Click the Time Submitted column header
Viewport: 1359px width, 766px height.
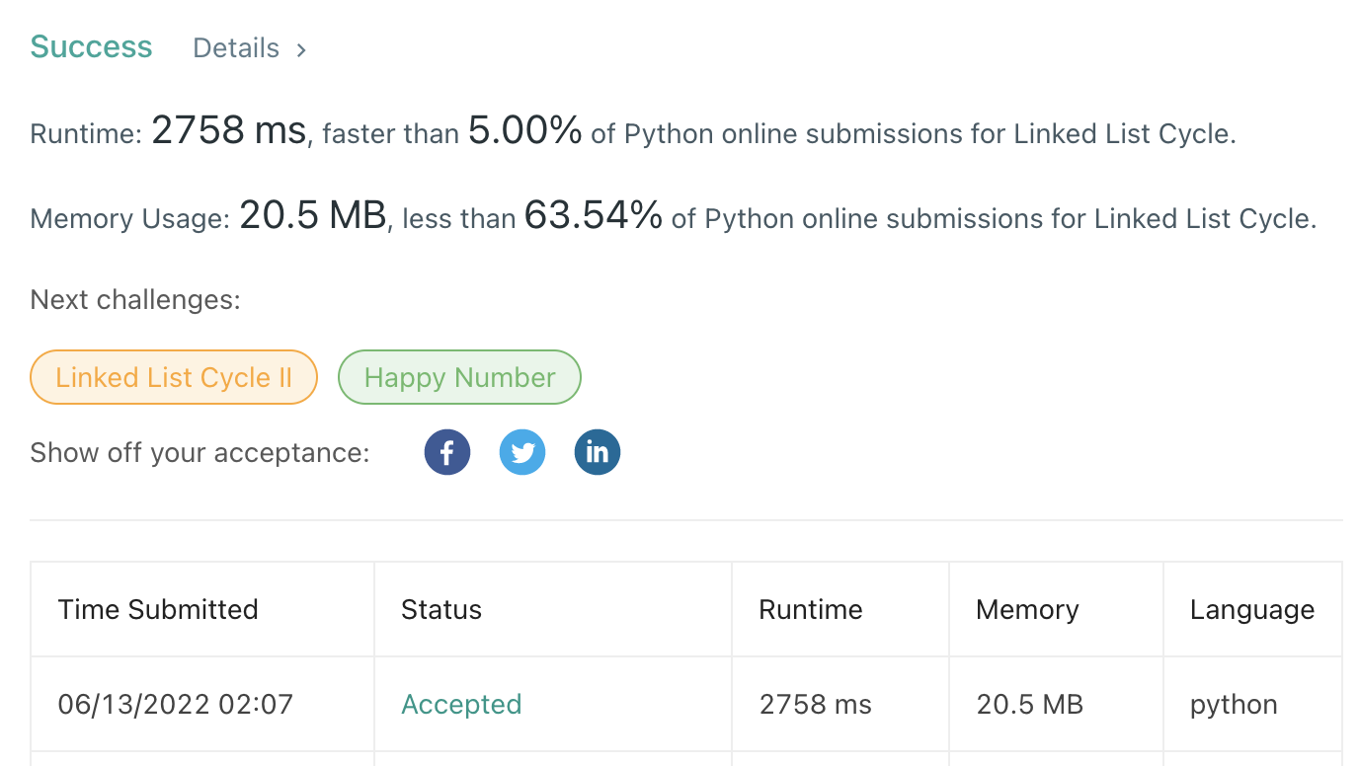tap(158, 609)
